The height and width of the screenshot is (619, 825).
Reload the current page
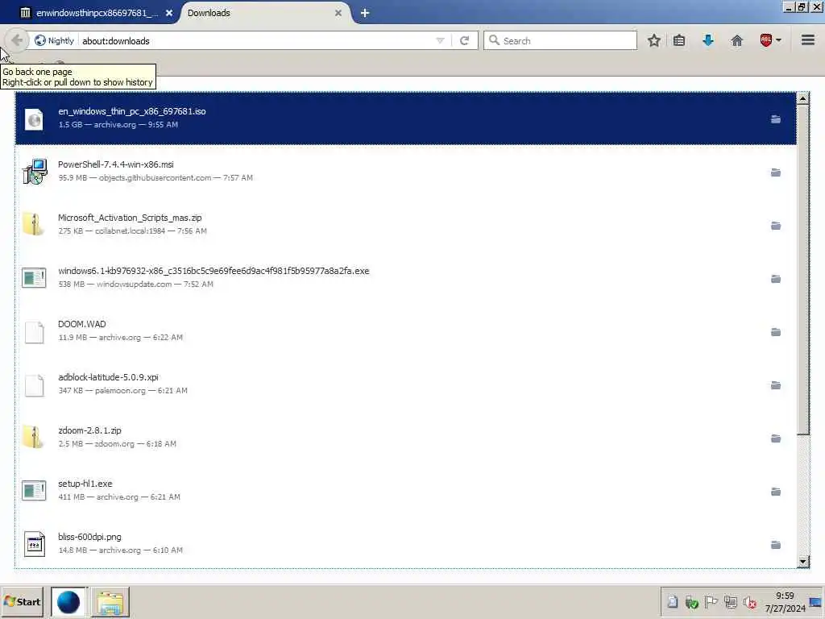click(464, 40)
